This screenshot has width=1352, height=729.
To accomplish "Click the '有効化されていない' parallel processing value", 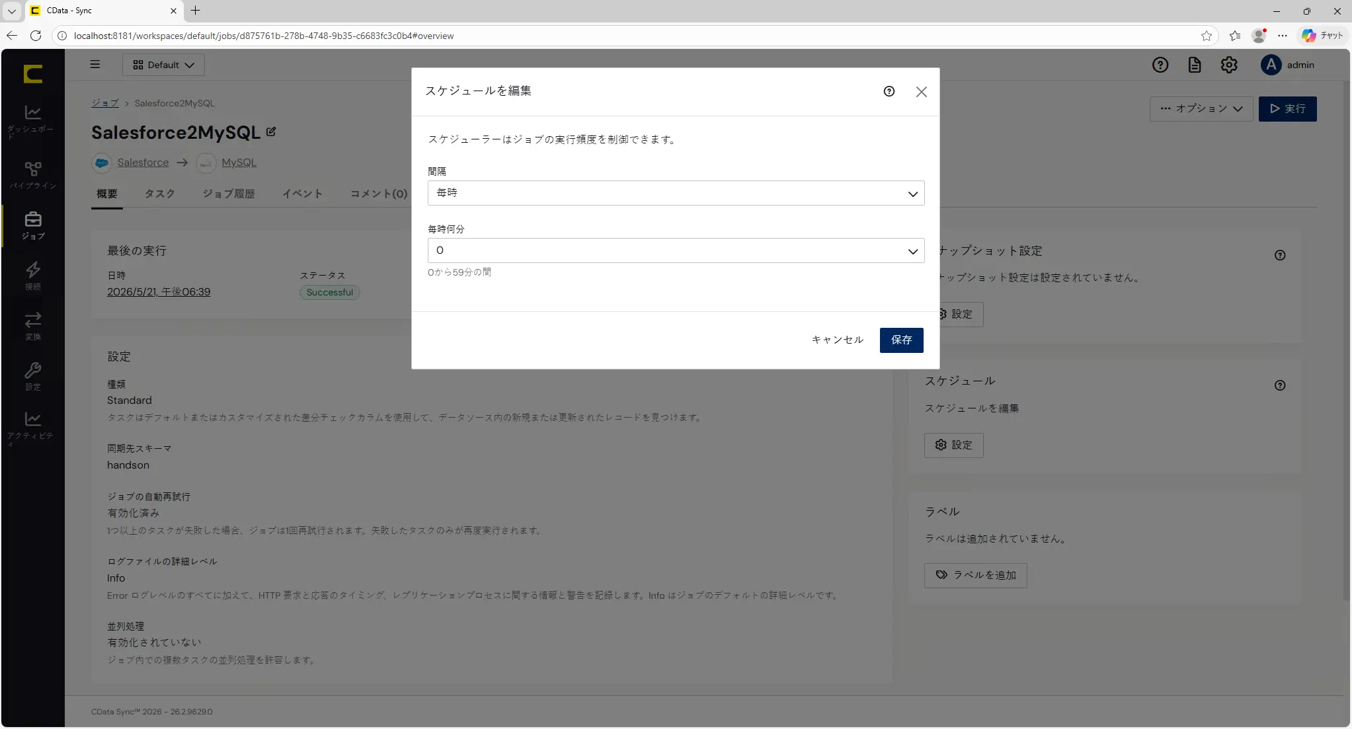I will 154,642.
